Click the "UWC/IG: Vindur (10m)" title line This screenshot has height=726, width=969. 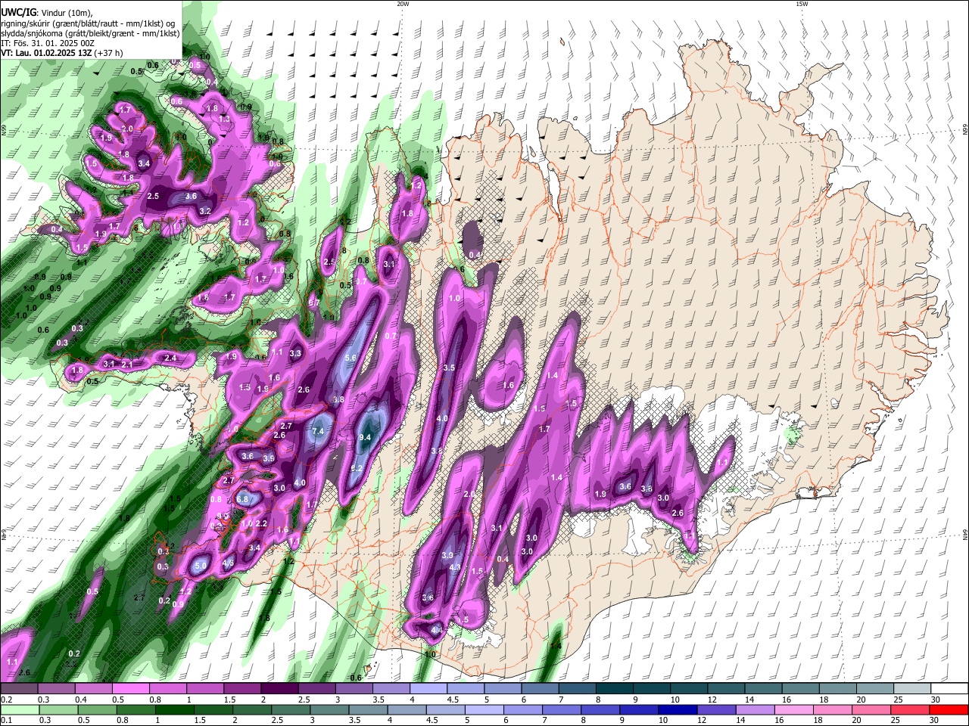click(45, 13)
